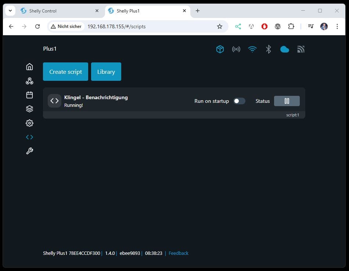Select the Scripts code icon in sidebar

tap(29, 137)
